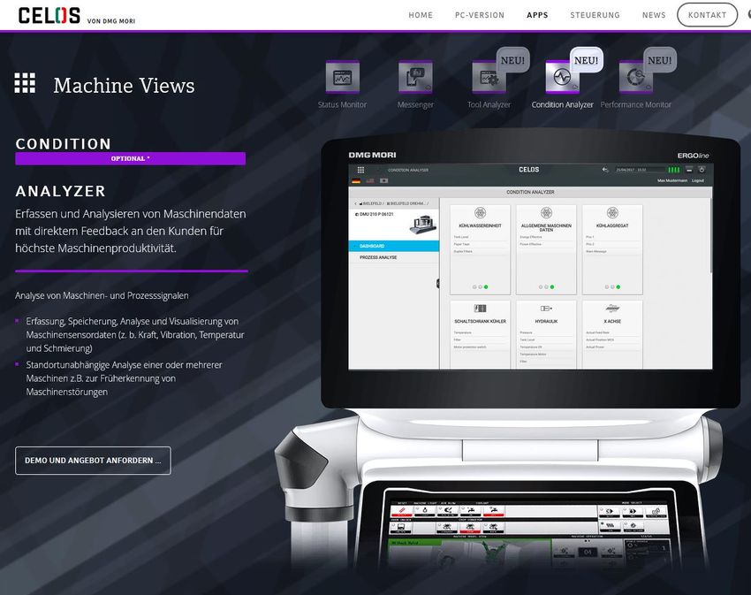The height and width of the screenshot is (595, 751).
Task: Click the sidebar collapse handle
Action: click(x=437, y=284)
